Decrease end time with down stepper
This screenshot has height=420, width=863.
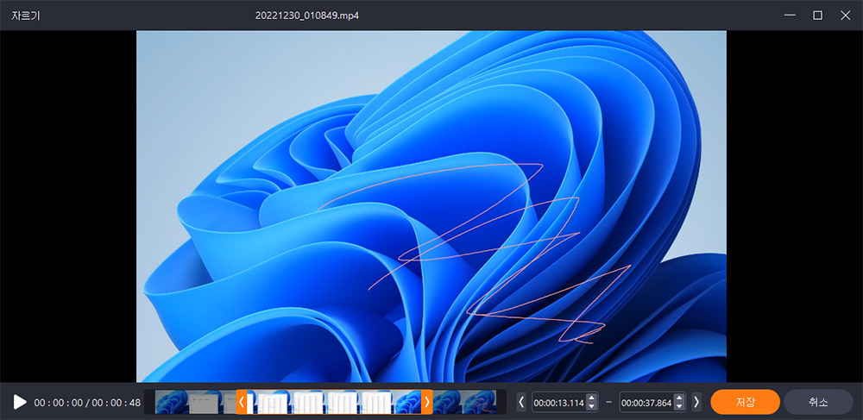[679, 407]
